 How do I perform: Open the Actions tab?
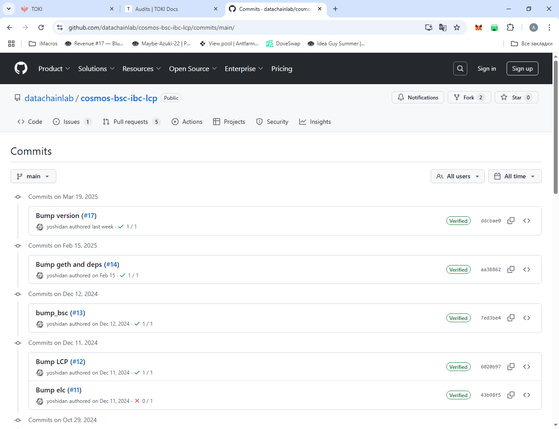click(187, 122)
